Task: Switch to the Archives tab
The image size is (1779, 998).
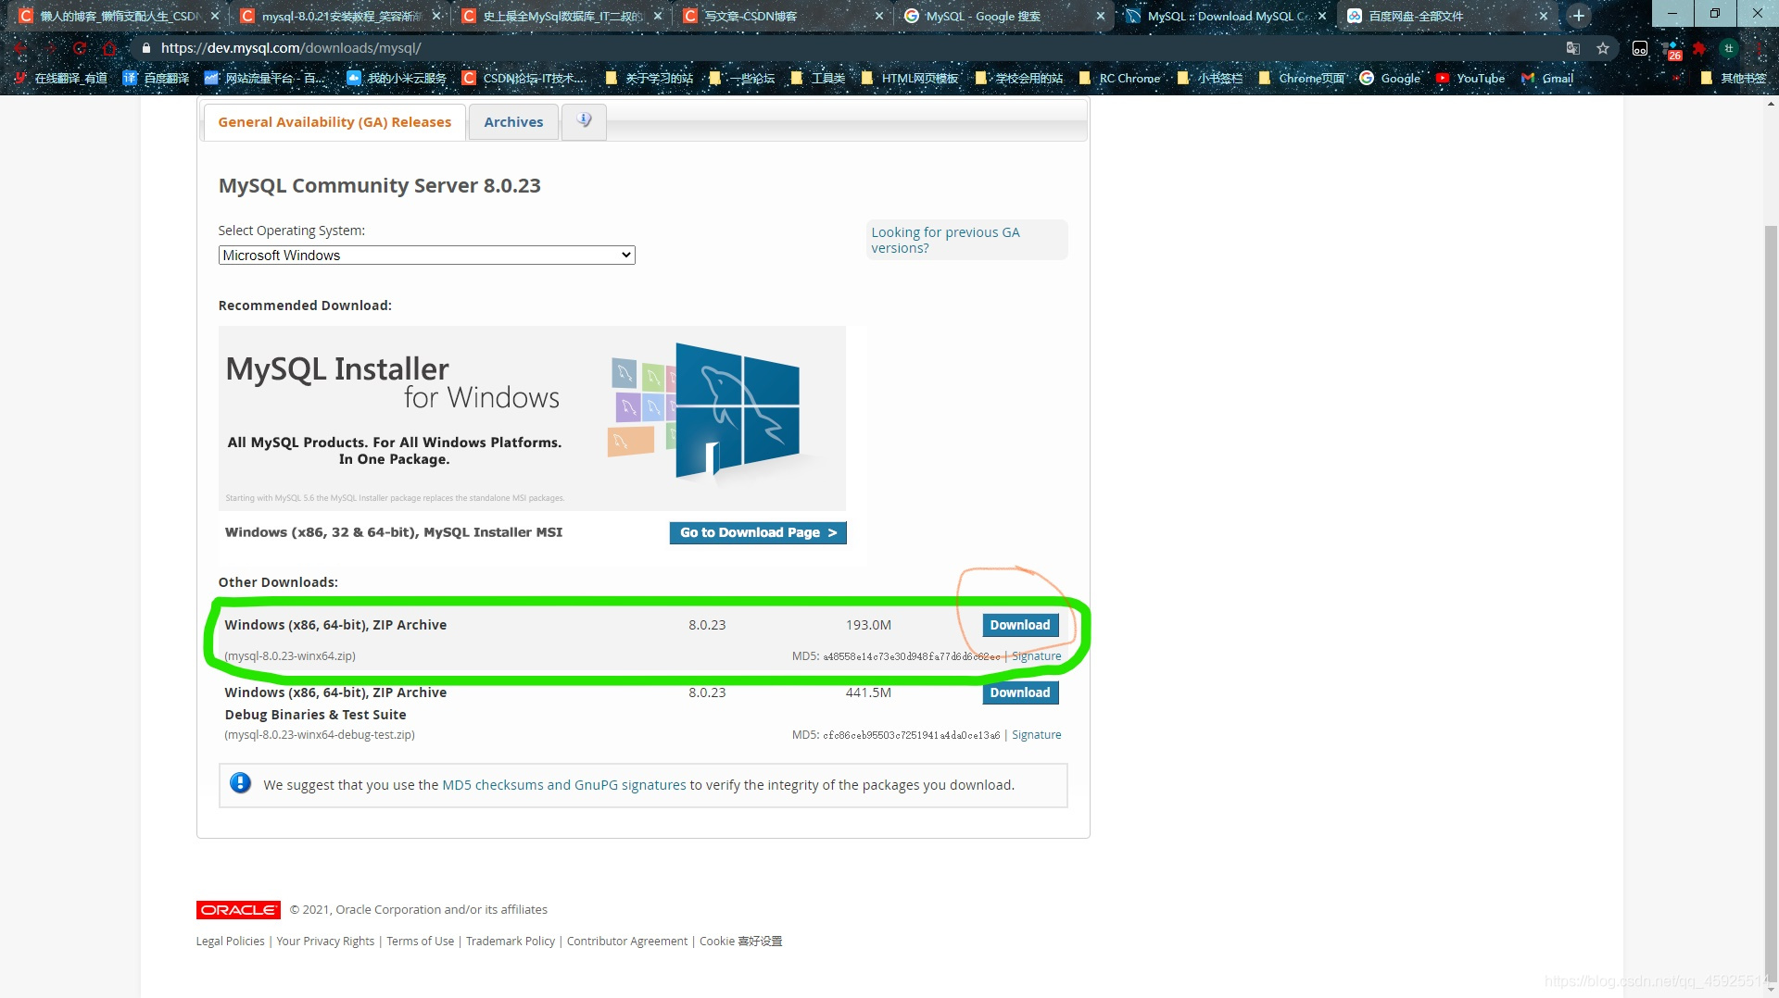Action: pos(513,121)
